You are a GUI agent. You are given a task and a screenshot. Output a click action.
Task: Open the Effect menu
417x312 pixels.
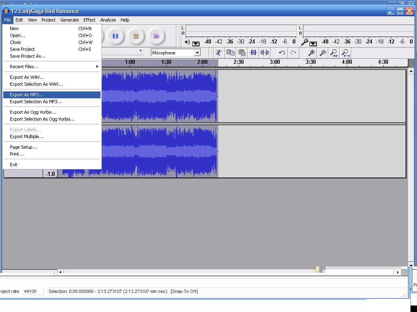(89, 20)
